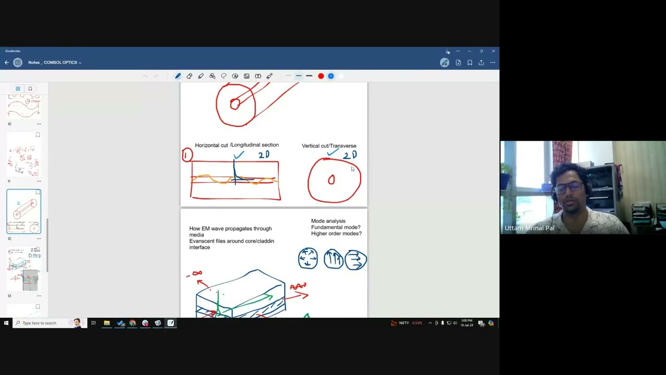Click "Horizontal cut /Longitudinal section" text
The height and width of the screenshot is (375, 666).
pyautogui.click(x=237, y=145)
